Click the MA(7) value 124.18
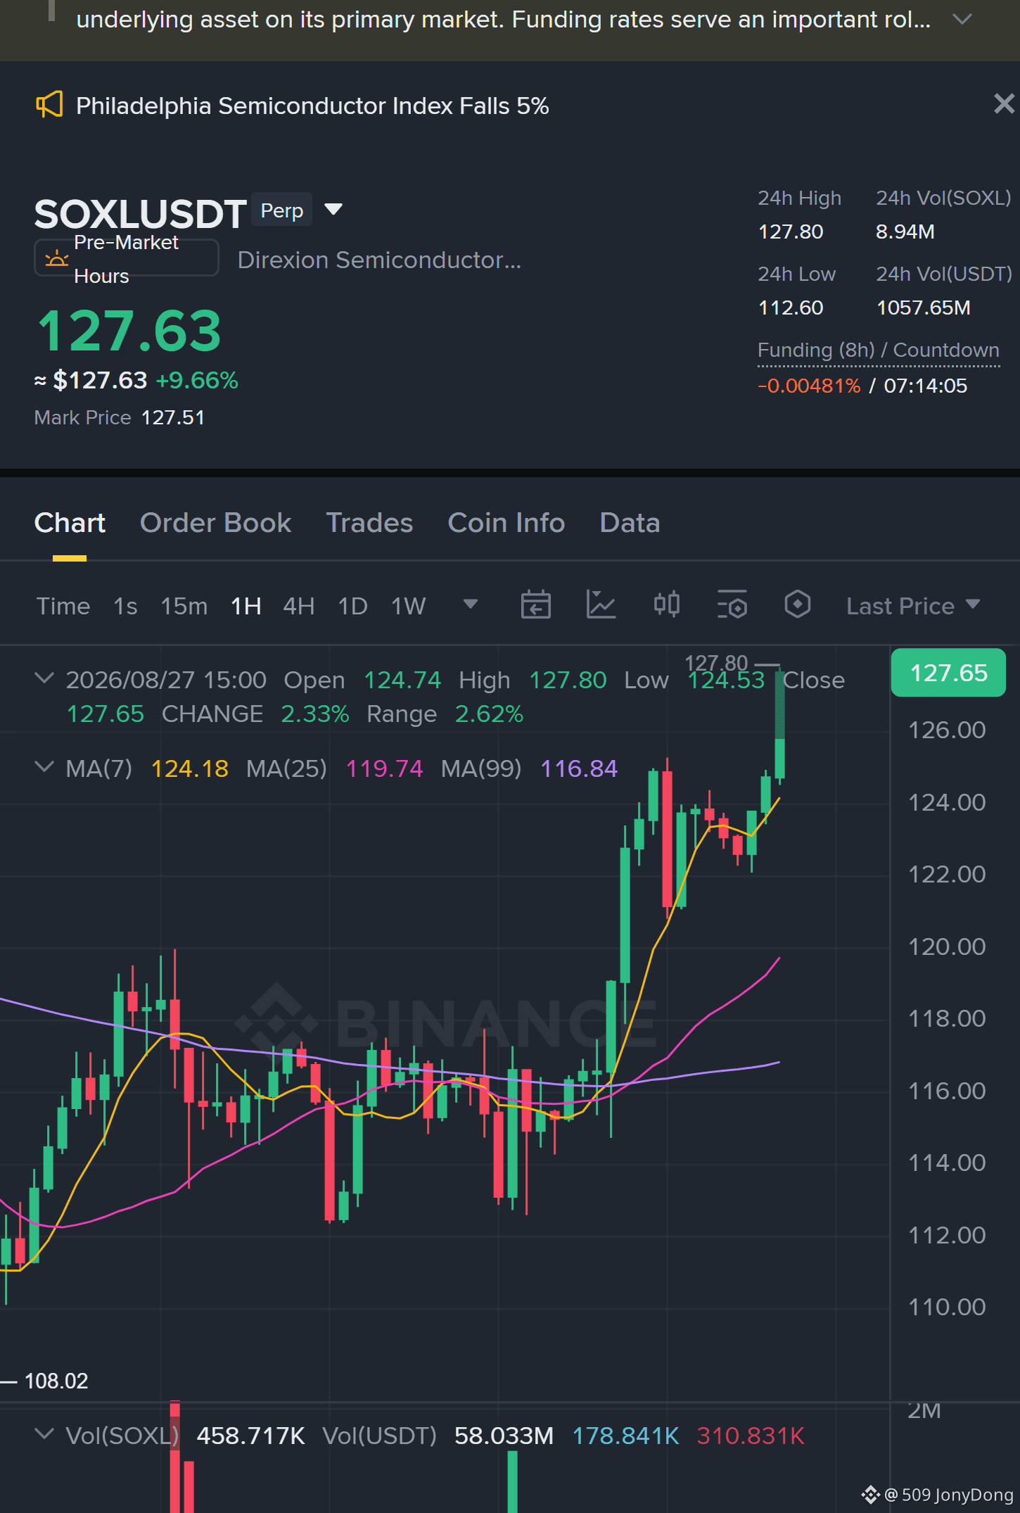The width and height of the screenshot is (1020, 1513). click(190, 768)
